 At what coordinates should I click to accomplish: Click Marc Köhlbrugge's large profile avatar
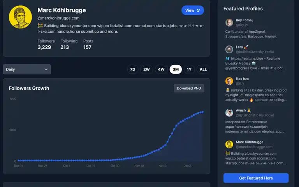point(20,17)
